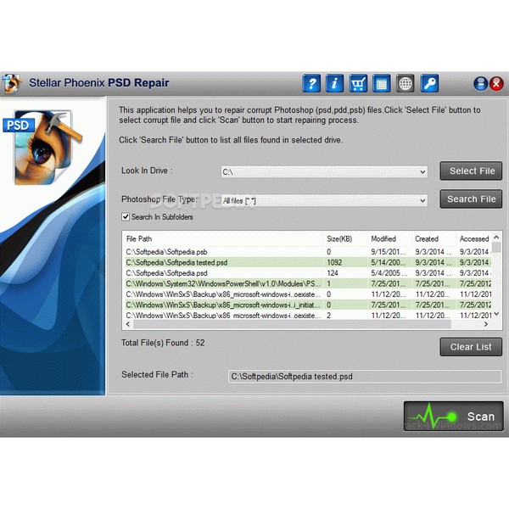
Task: Start repair with the Scan button
Action: point(454,417)
